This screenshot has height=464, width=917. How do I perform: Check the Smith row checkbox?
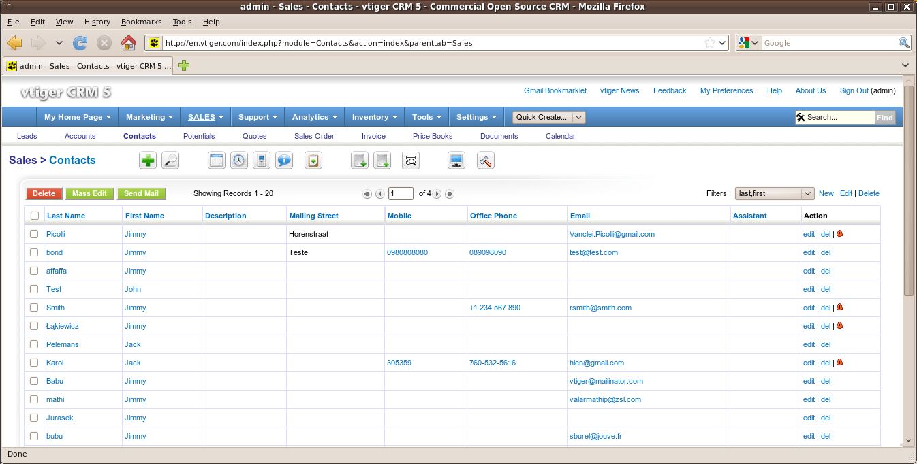tap(35, 308)
